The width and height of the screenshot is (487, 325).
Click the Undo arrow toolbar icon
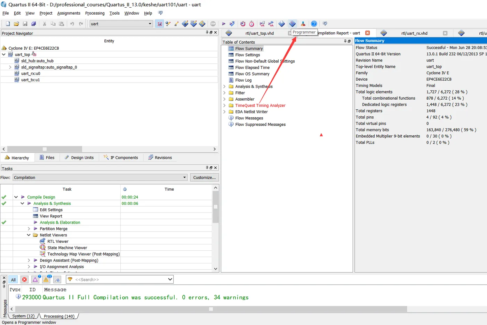(72, 24)
